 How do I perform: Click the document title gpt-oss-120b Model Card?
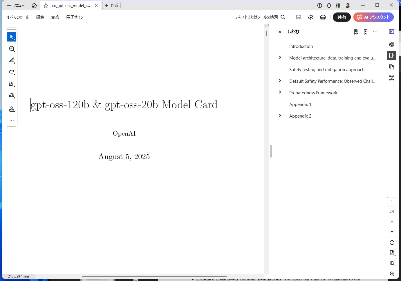pos(124,105)
